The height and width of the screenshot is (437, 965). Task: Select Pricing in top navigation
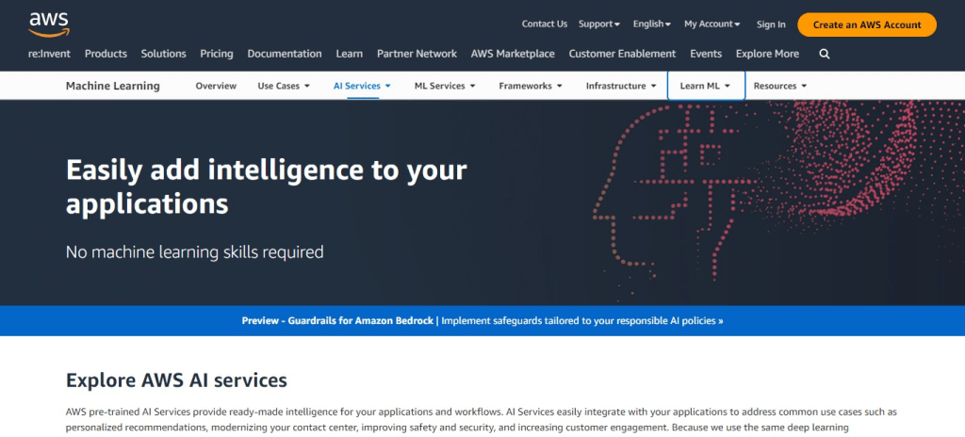pos(217,54)
